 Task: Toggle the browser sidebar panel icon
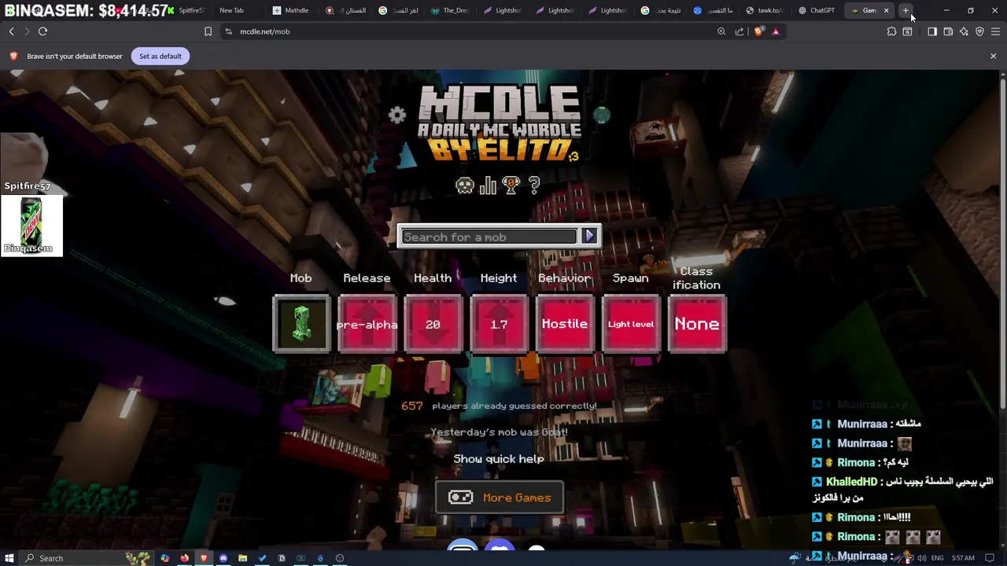[932, 31]
